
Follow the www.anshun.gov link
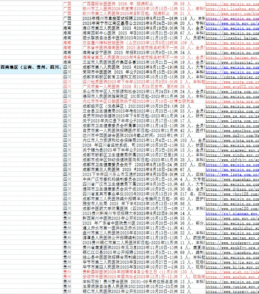point(232,277)
